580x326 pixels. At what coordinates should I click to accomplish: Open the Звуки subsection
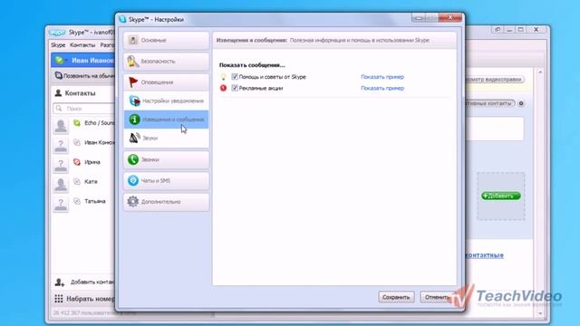pyautogui.click(x=166, y=138)
